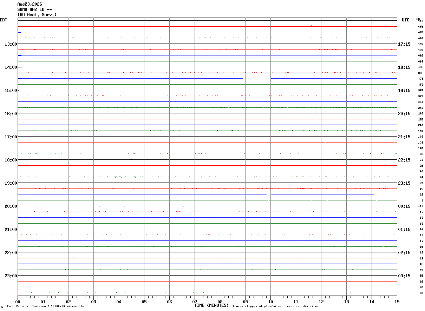The width and height of the screenshot is (425, 311).
Task: Click the 17:15 UTC time label
Action: point(404,44)
